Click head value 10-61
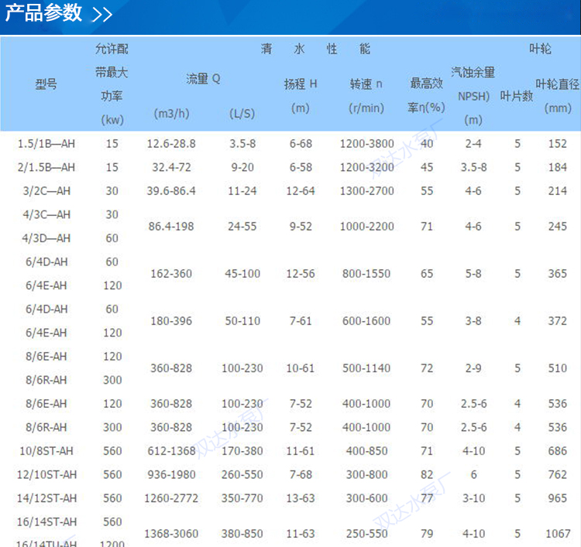The image size is (581, 547). (x=301, y=368)
